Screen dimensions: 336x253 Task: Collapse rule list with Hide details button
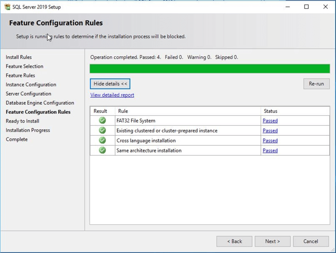click(110, 84)
